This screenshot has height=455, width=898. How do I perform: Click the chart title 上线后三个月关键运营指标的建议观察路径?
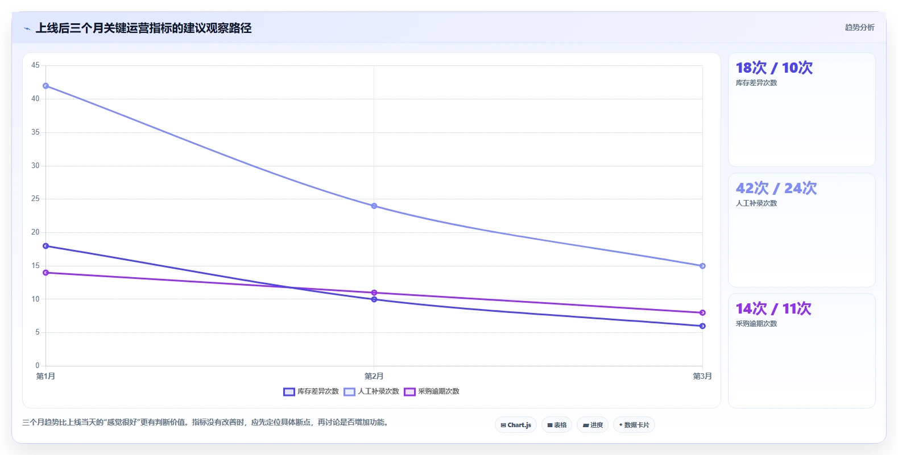[x=144, y=28]
